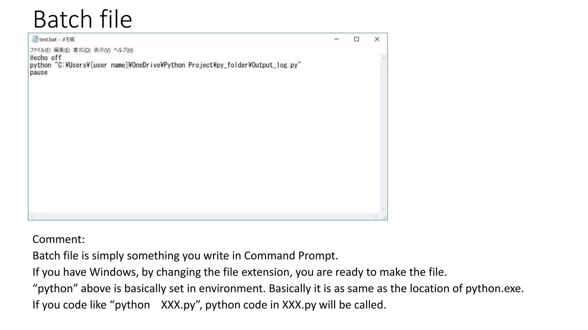
Task: Click the horizontal scrollbar track
Action: pos(201,216)
